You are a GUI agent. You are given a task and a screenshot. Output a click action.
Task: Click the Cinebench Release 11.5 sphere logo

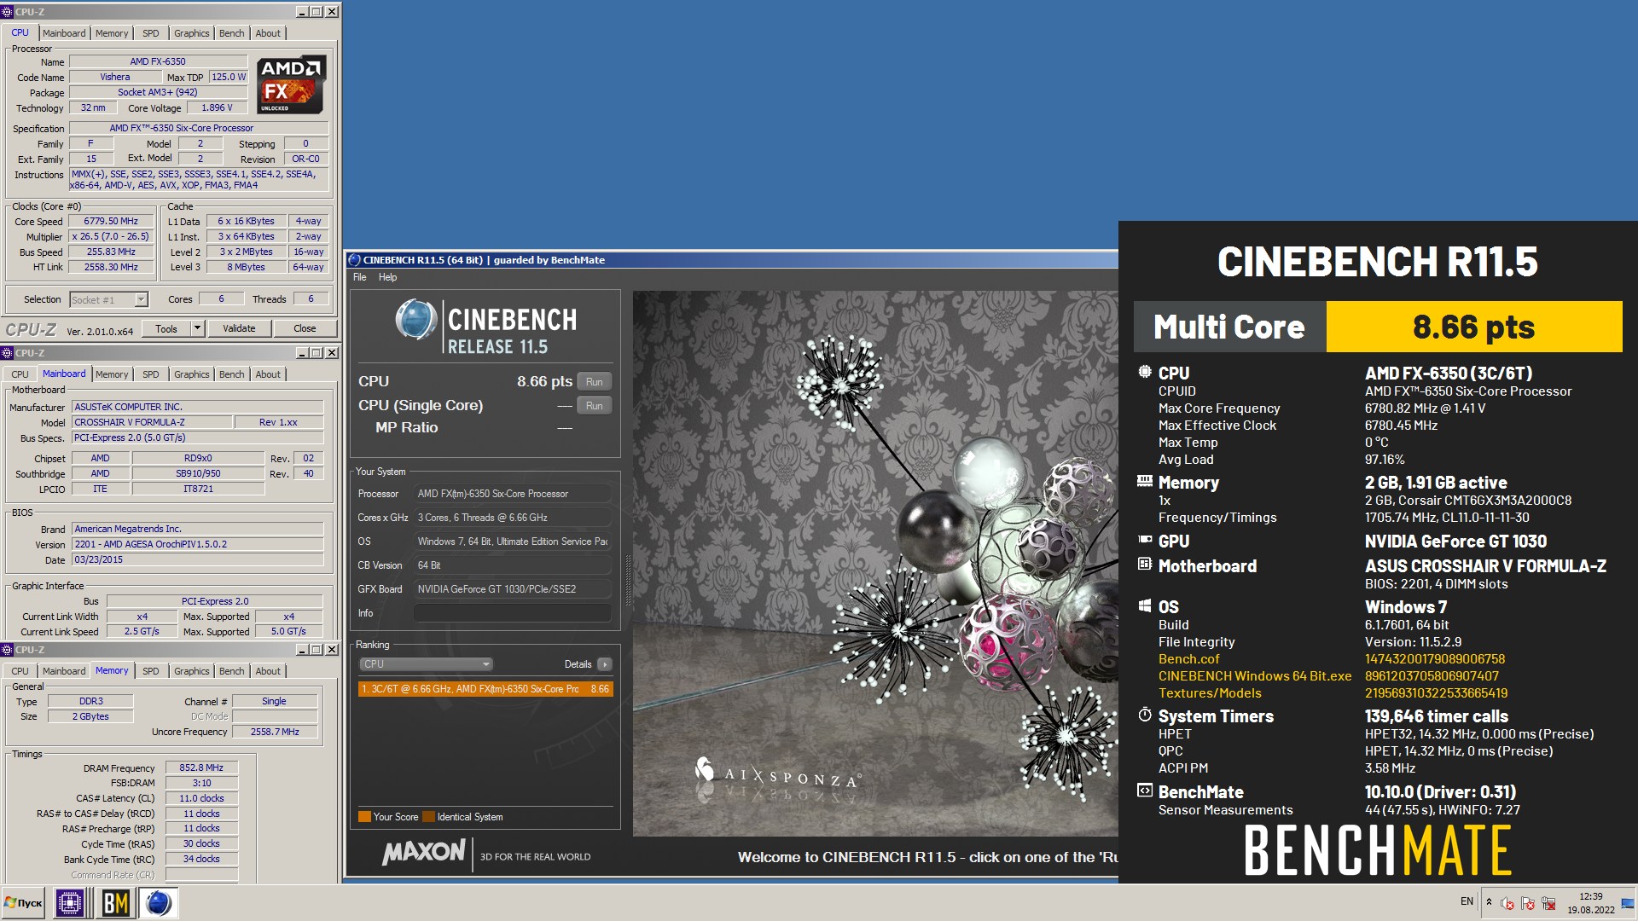[415, 321]
